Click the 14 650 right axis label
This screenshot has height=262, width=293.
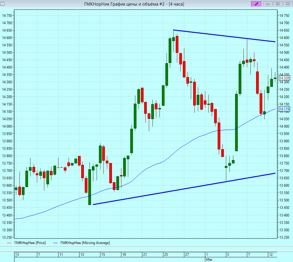coord(284,30)
